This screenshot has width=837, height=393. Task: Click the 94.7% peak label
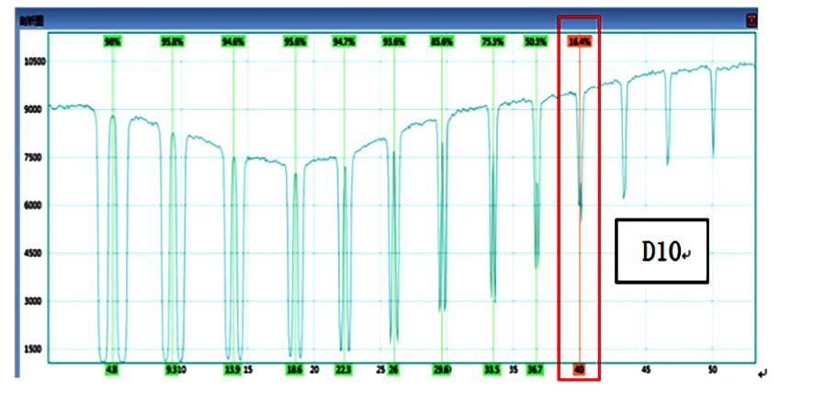[x=344, y=41]
